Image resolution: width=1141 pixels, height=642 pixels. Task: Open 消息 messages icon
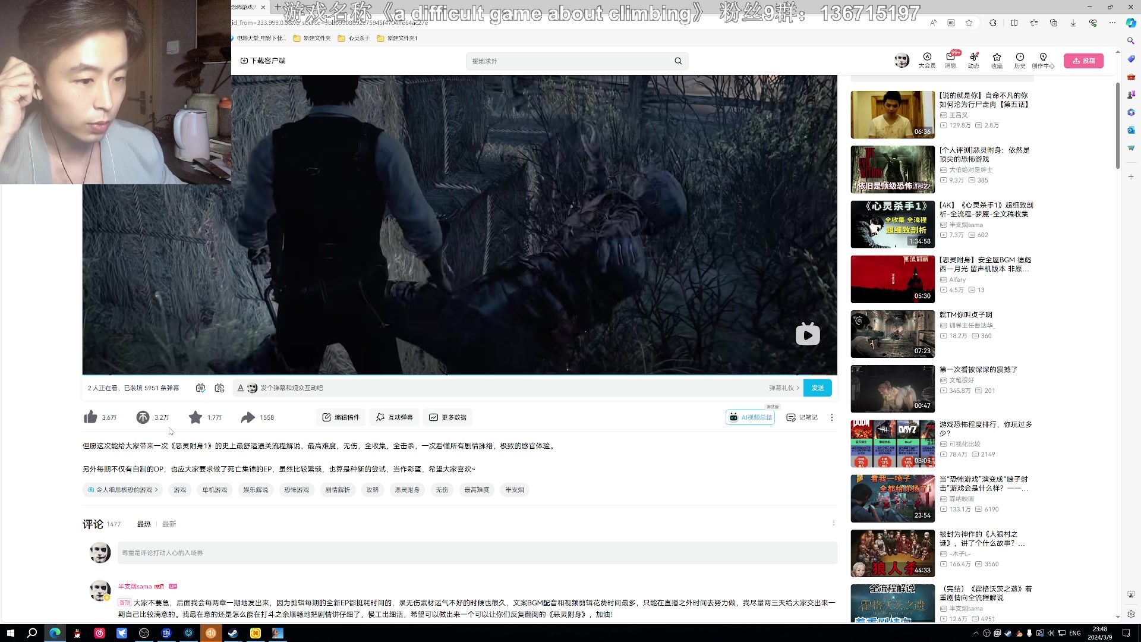[951, 61]
